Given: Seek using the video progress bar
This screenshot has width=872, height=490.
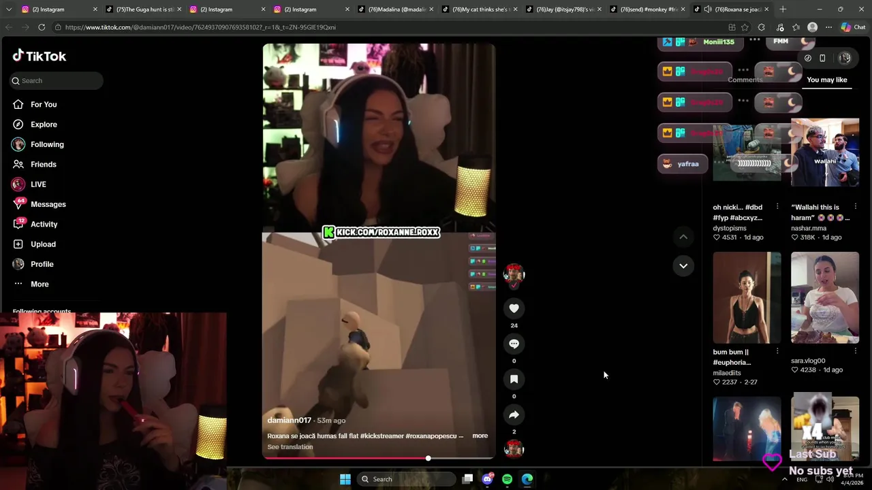Looking at the screenshot, I should (x=379, y=458).
